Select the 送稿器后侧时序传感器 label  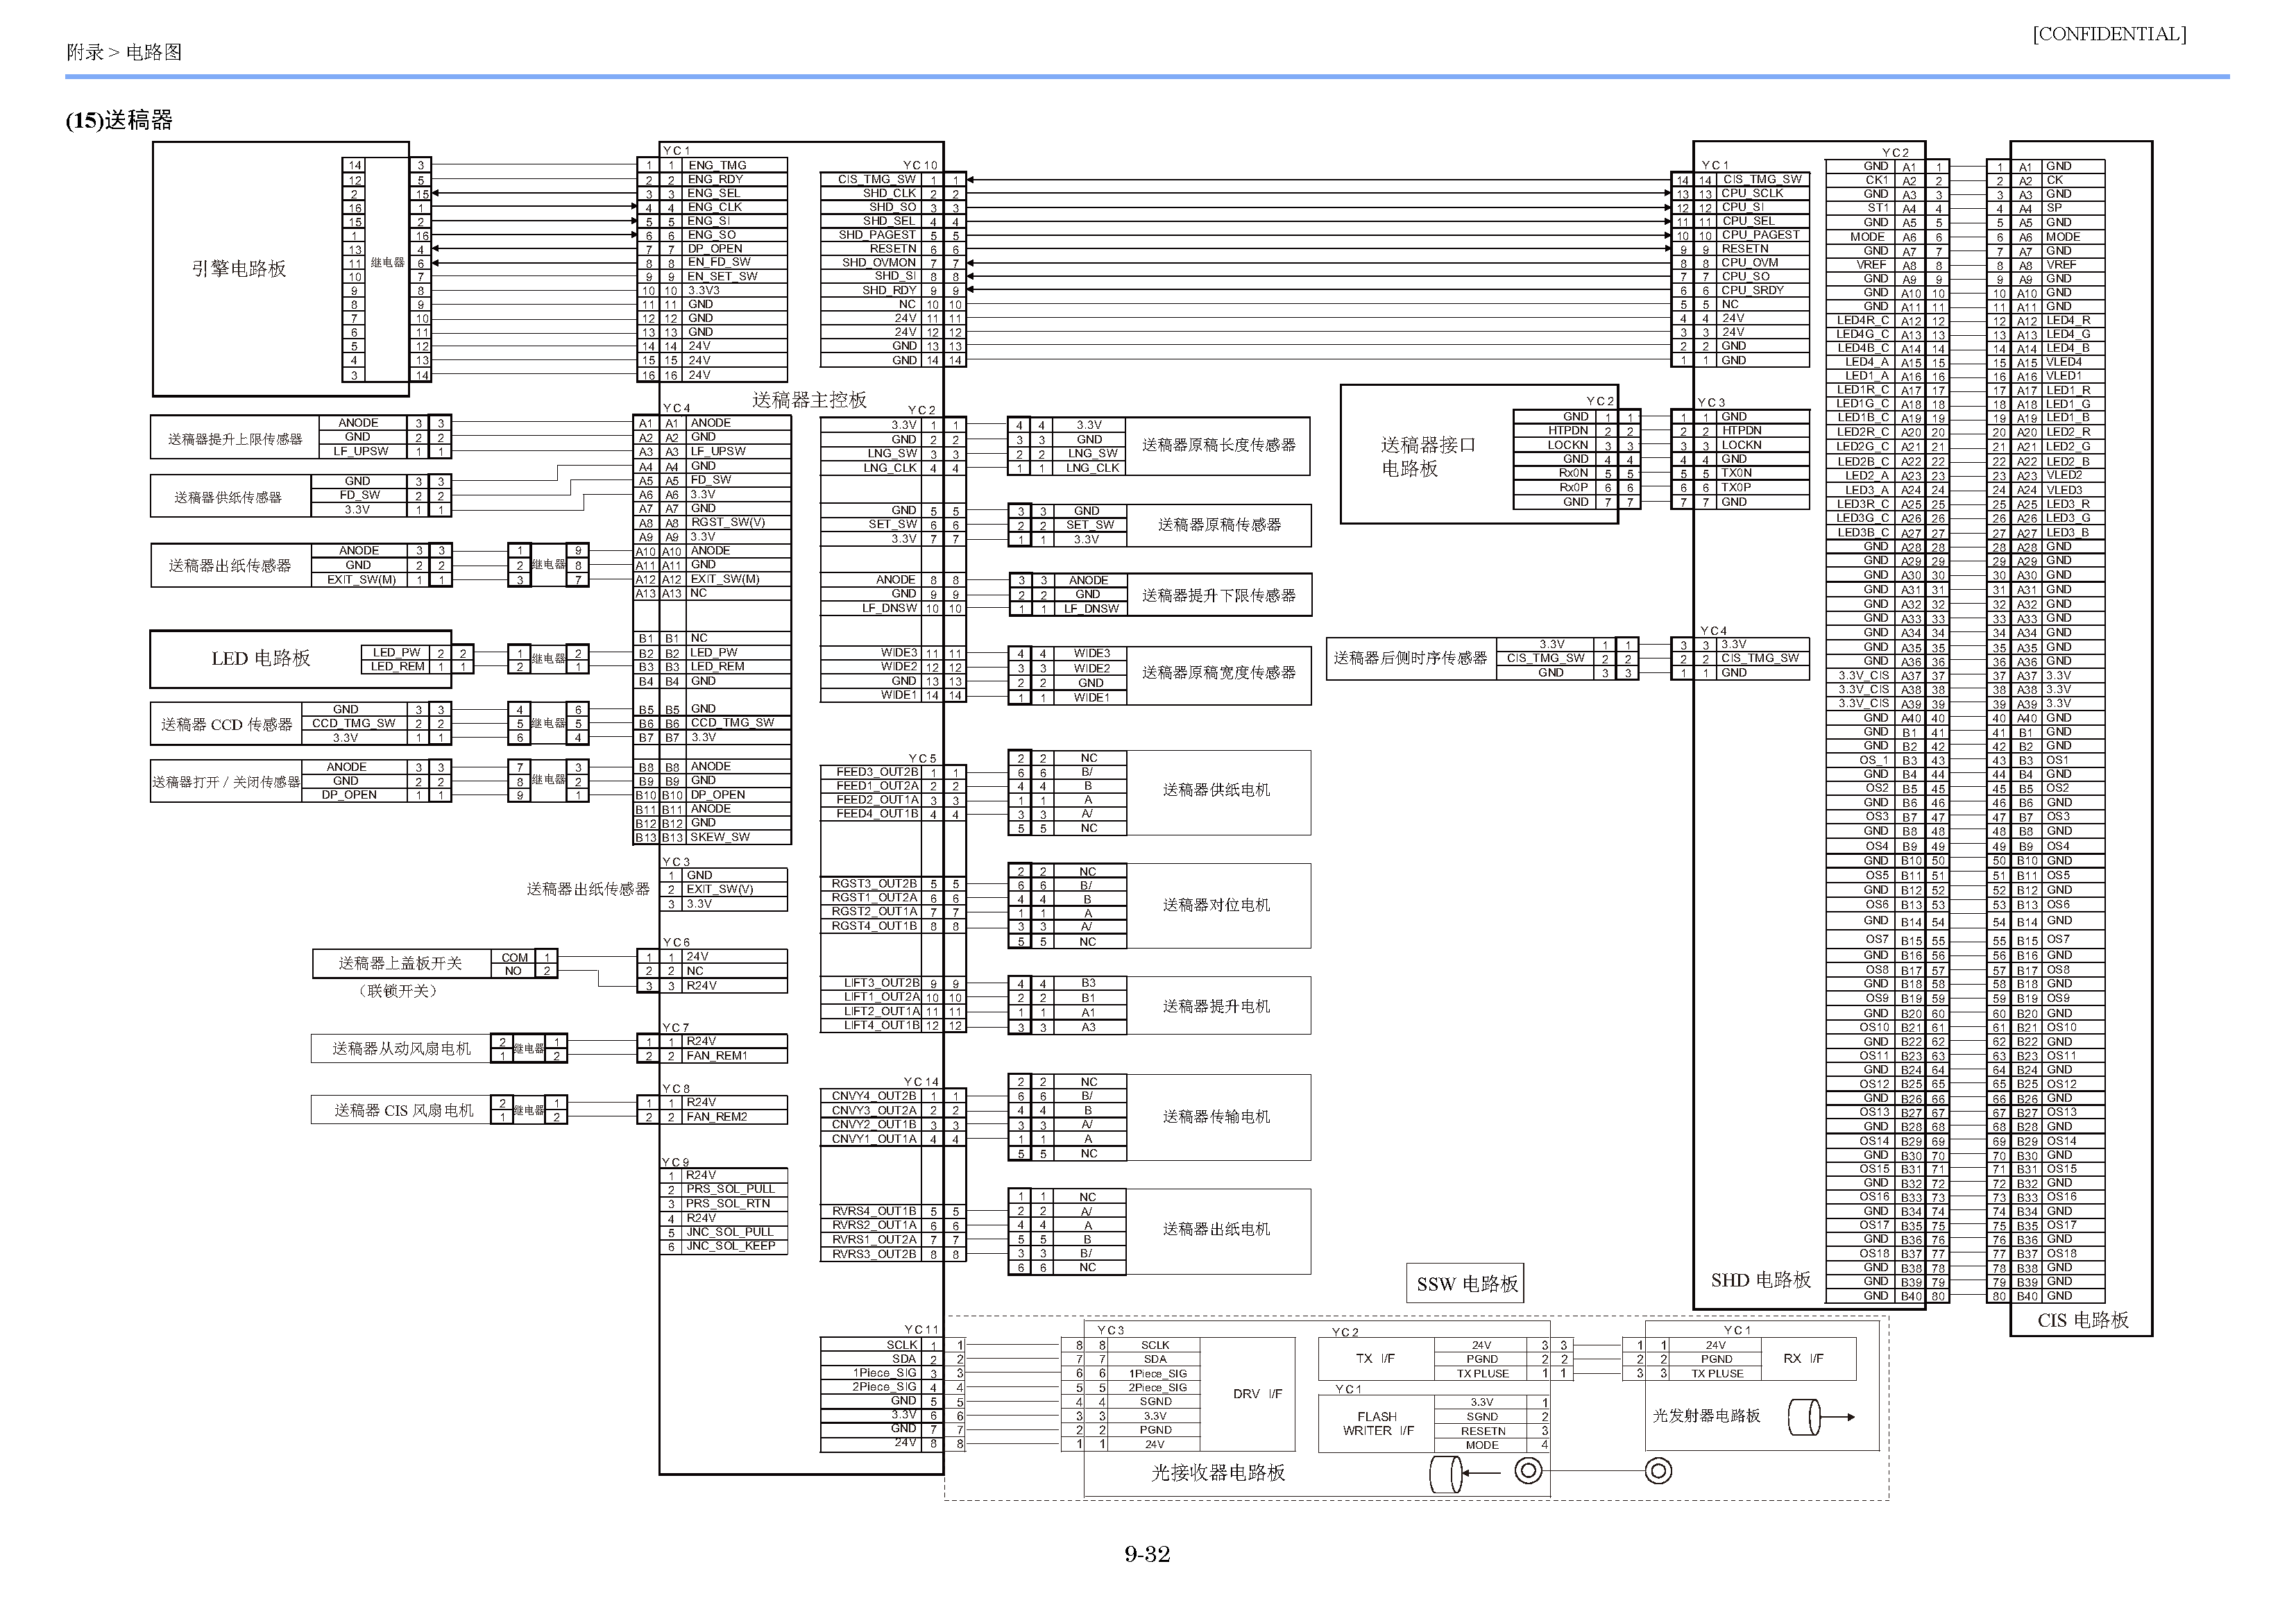click(1411, 658)
